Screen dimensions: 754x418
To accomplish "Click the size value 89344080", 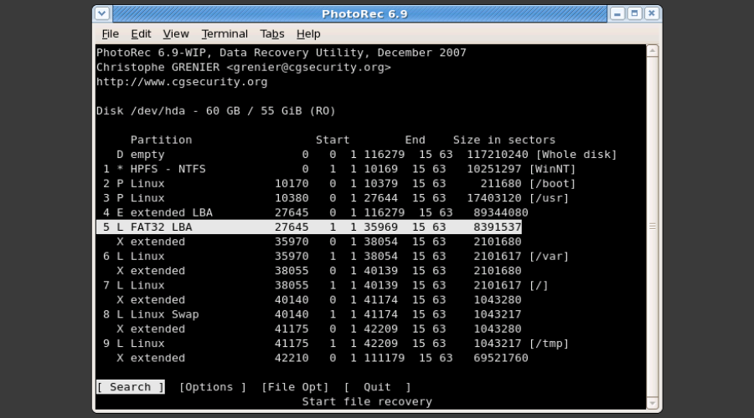I will (501, 212).
